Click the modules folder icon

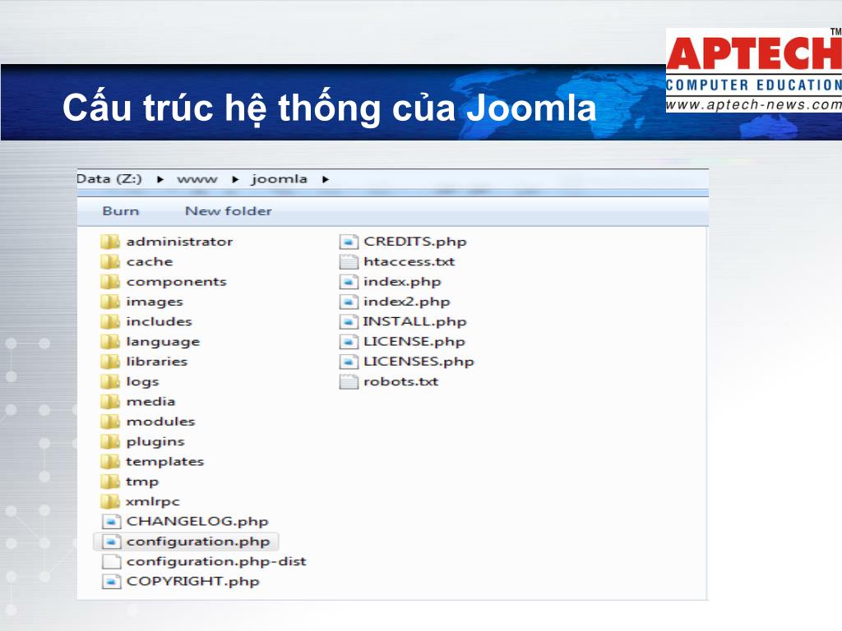pos(110,421)
